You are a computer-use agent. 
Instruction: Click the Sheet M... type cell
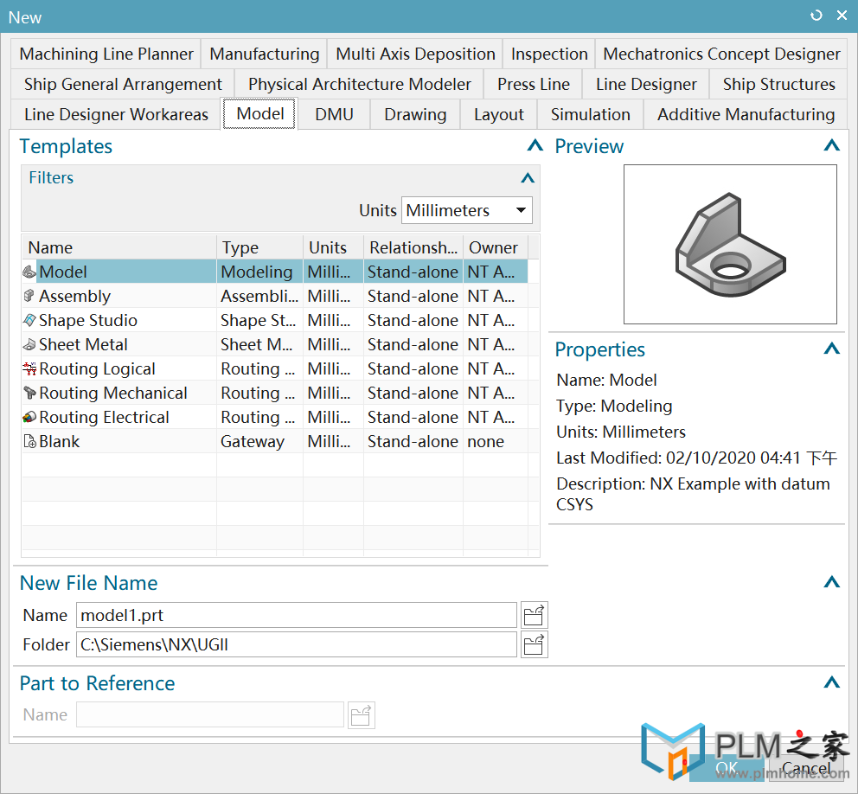[x=260, y=344]
